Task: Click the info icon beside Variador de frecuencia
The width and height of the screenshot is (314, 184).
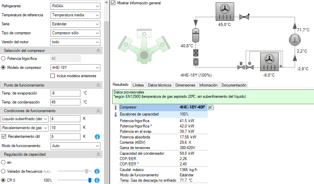Action: (x=97, y=171)
